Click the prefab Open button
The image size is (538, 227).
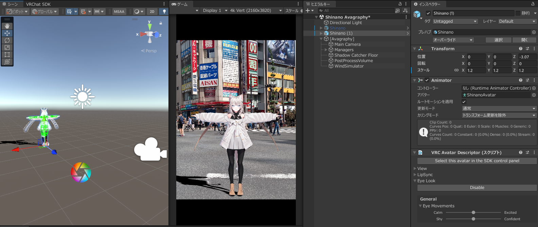(x=524, y=40)
